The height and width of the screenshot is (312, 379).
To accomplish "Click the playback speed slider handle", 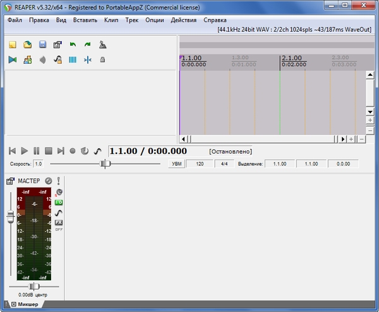I will [x=106, y=164].
